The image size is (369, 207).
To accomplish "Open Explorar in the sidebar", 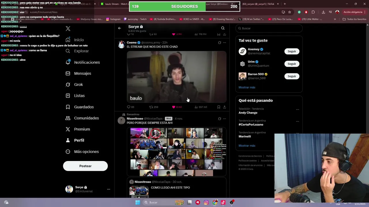I will coord(77,51).
